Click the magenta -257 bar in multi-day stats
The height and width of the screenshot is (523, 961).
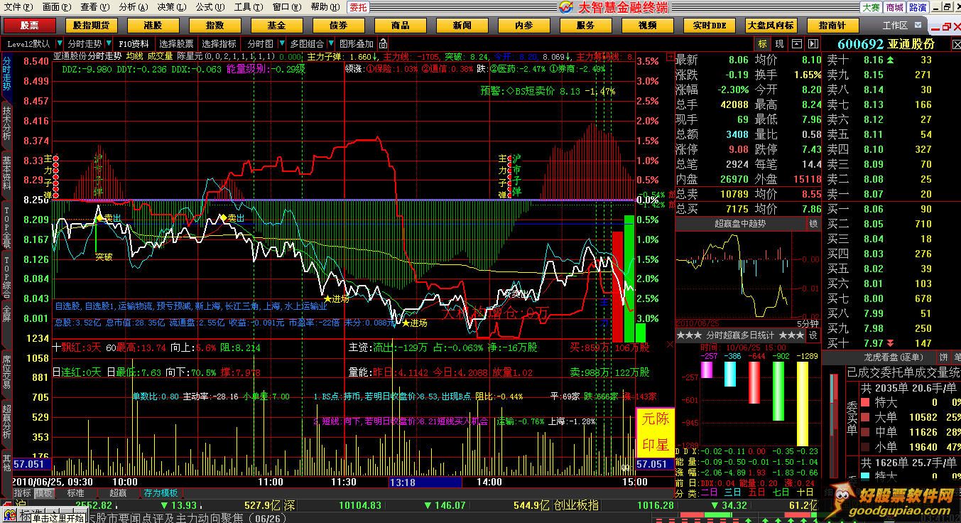point(707,370)
